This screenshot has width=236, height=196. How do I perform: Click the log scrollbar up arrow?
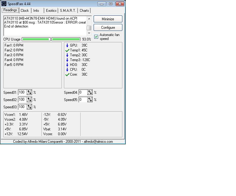pos(89,19)
